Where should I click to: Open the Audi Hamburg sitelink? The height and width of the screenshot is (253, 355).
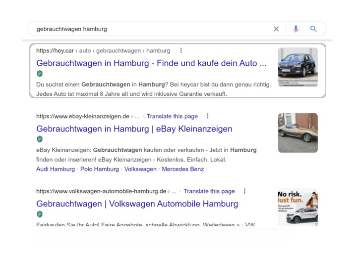tap(56, 169)
